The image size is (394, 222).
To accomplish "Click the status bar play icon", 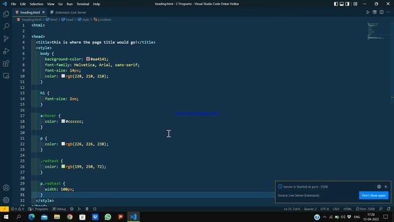I will click(79, 209).
